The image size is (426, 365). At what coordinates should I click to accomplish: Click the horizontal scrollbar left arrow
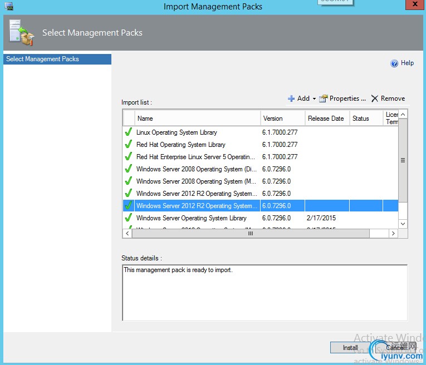(x=128, y=233)
